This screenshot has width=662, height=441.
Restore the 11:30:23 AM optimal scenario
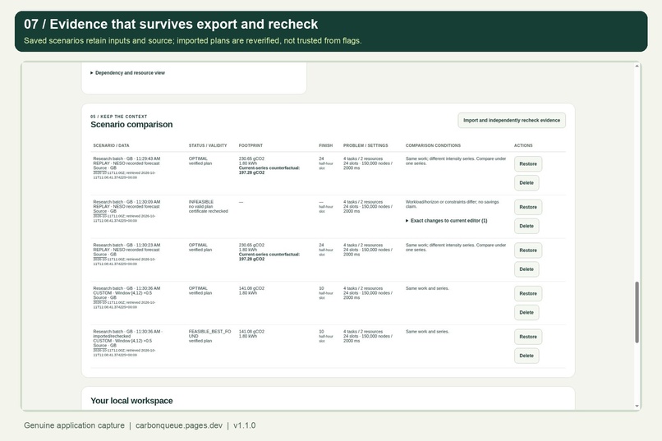[x=528, y=250]
